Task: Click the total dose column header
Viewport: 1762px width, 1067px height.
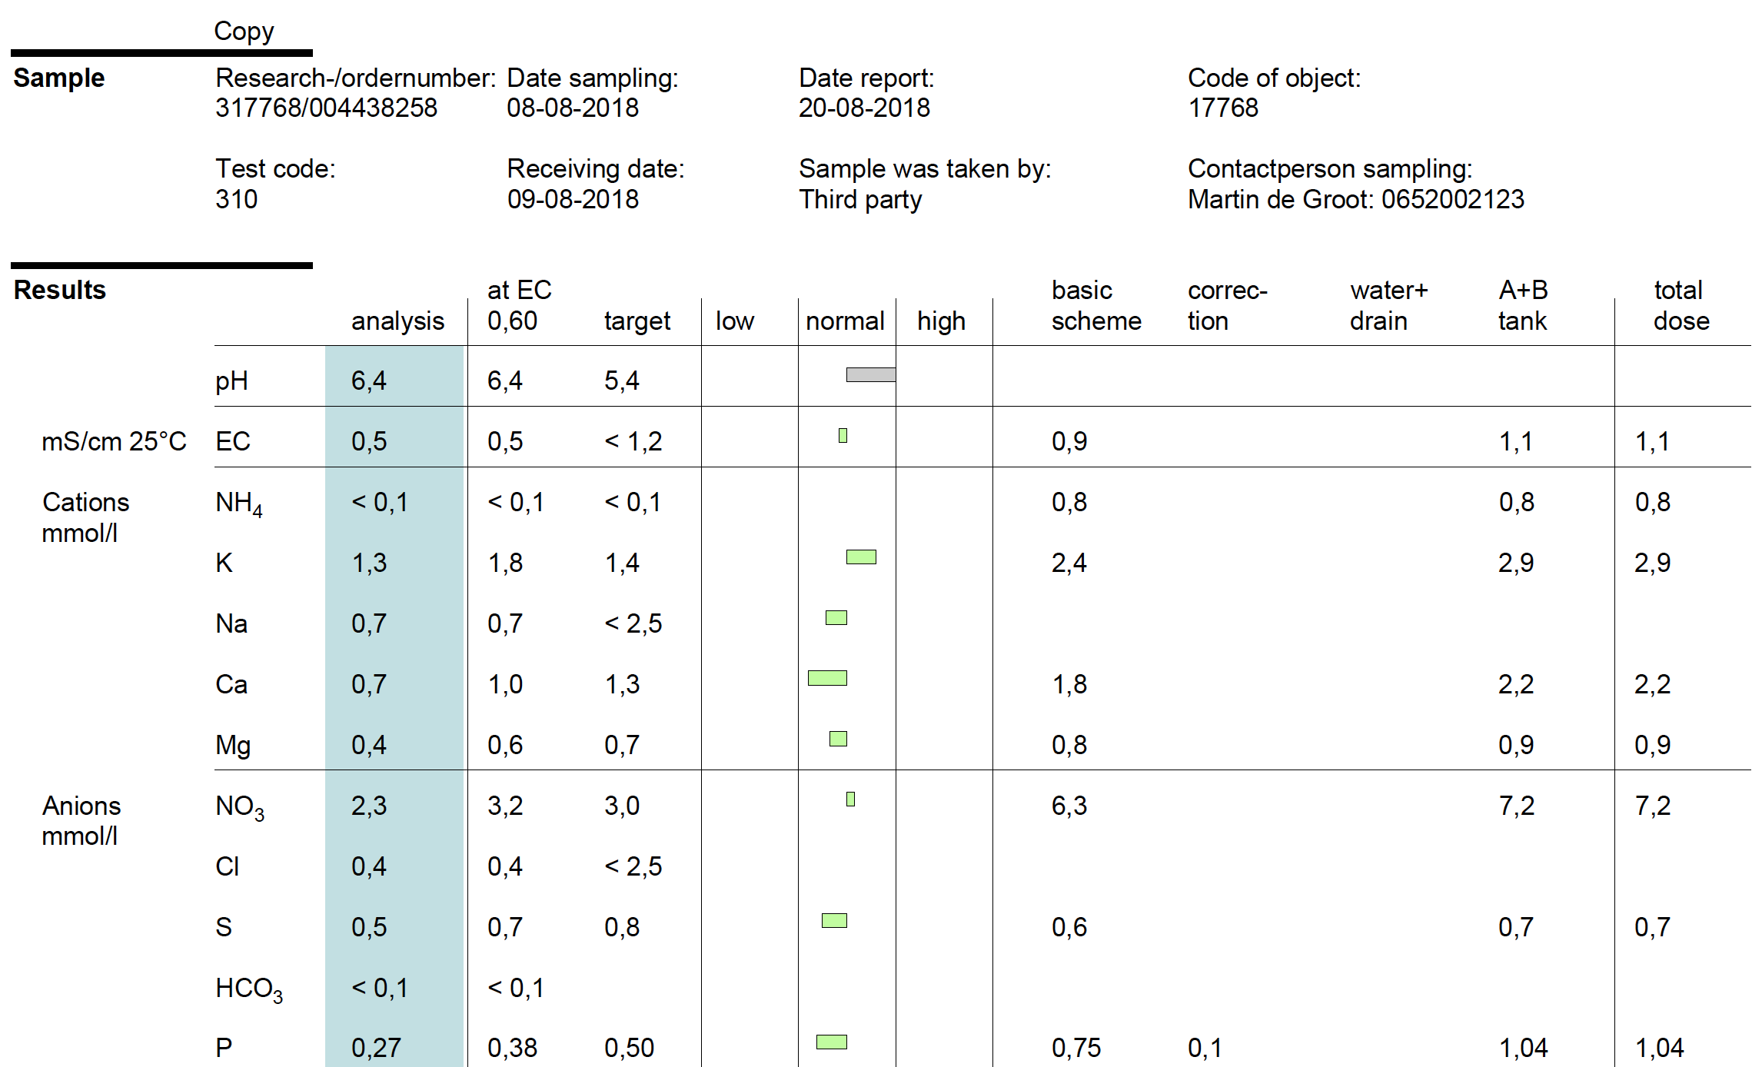Action: [x=1681, y=306]
